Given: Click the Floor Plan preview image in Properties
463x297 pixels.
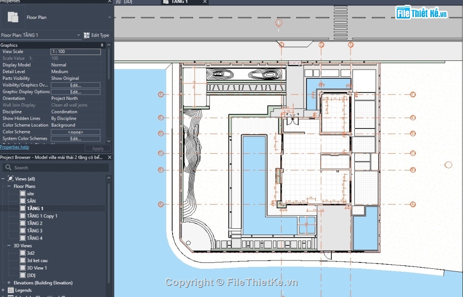Looking at the screenshot, I should [x=13, y=17].
